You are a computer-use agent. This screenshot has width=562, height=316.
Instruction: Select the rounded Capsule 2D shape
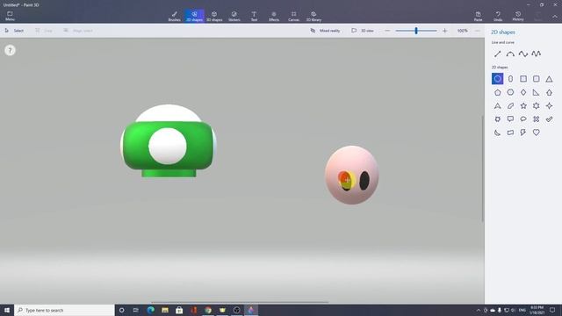[x=510, y=79]
